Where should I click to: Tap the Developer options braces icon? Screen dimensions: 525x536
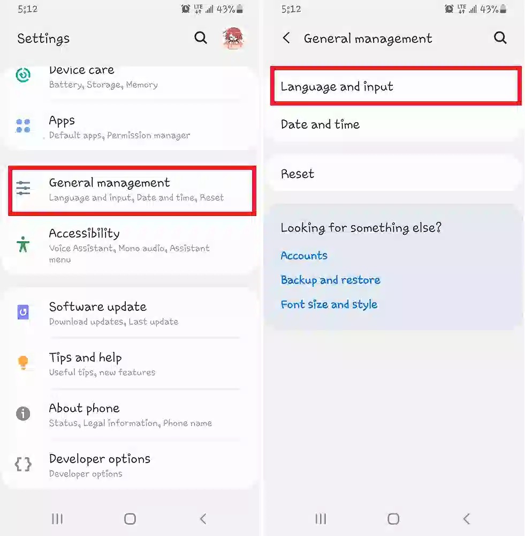(23, 464)
